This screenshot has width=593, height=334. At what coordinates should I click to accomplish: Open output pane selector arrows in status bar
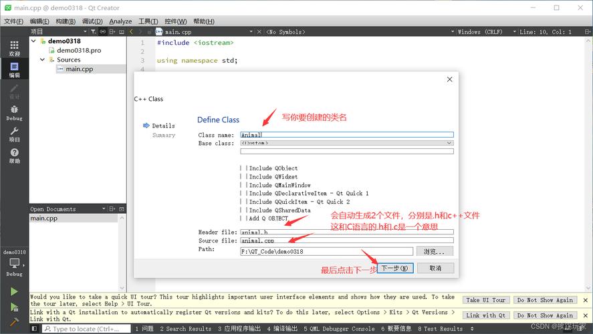[x=472, y=329]
